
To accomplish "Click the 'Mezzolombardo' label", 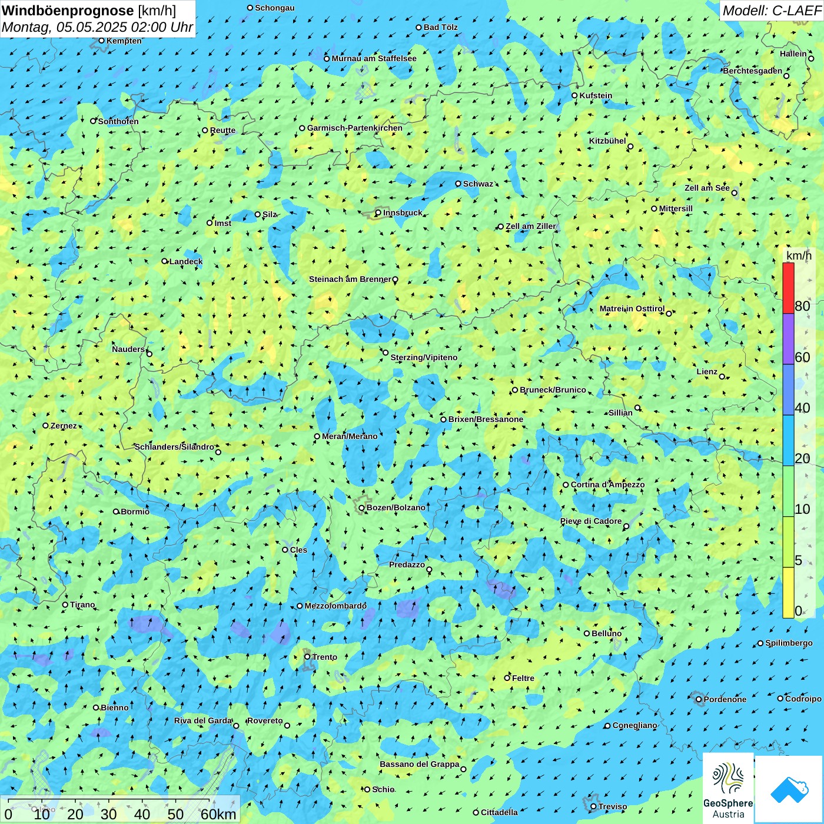I will click(335, 606).
